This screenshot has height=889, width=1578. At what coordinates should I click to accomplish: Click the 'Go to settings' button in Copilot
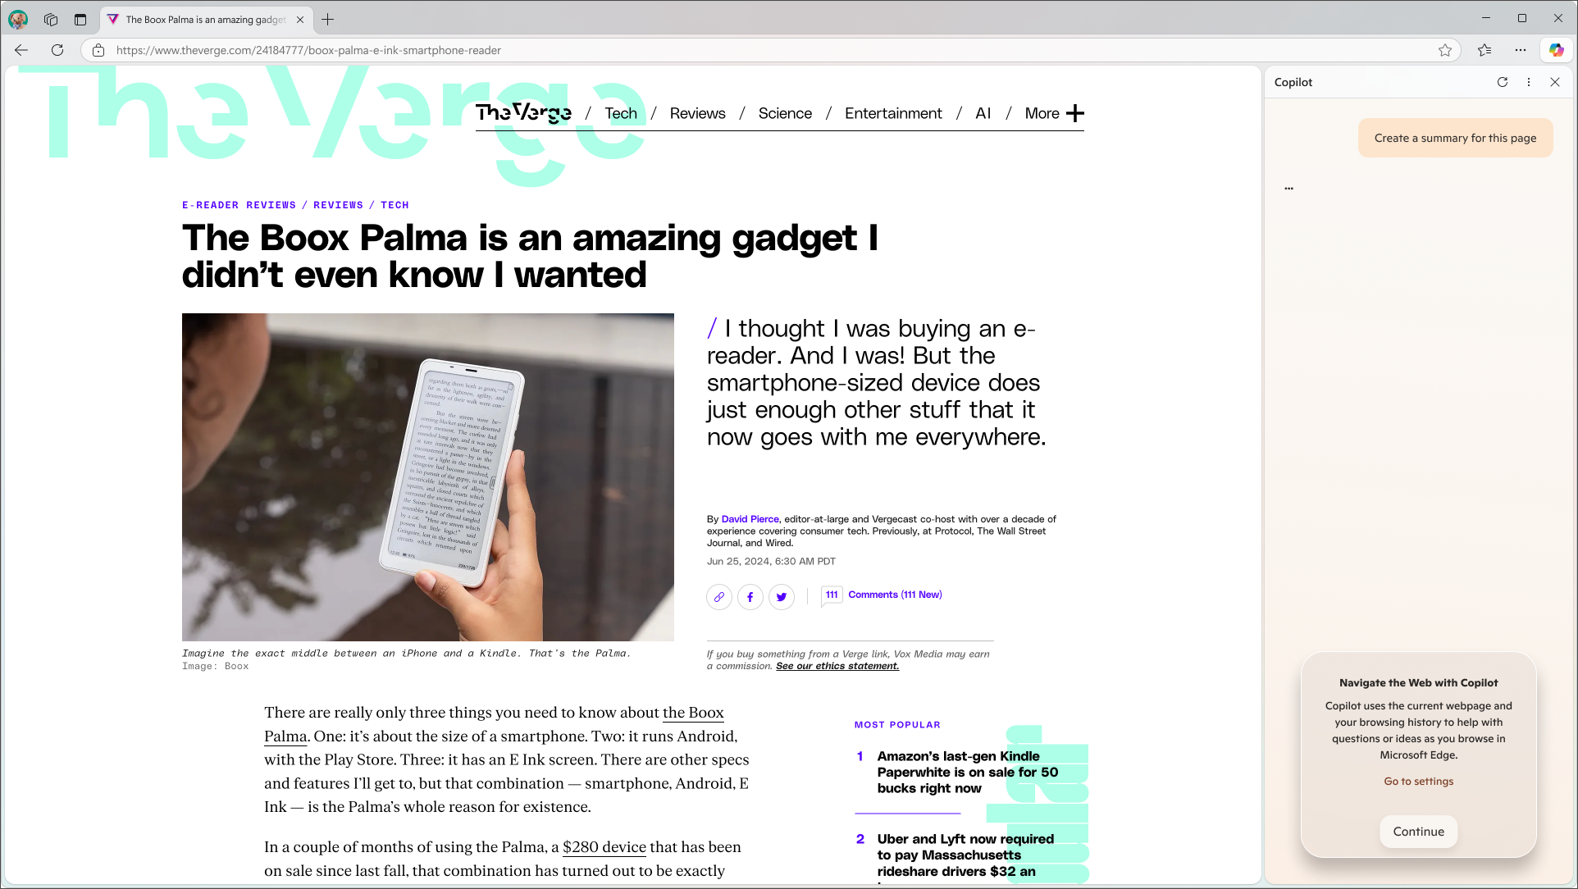pos(1417,781)
